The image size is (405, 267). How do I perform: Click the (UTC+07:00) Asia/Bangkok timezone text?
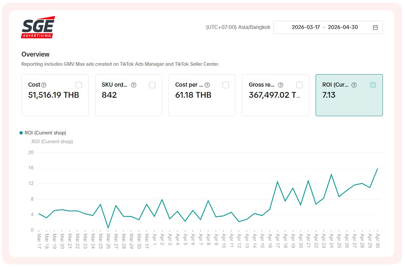[238, 27]
